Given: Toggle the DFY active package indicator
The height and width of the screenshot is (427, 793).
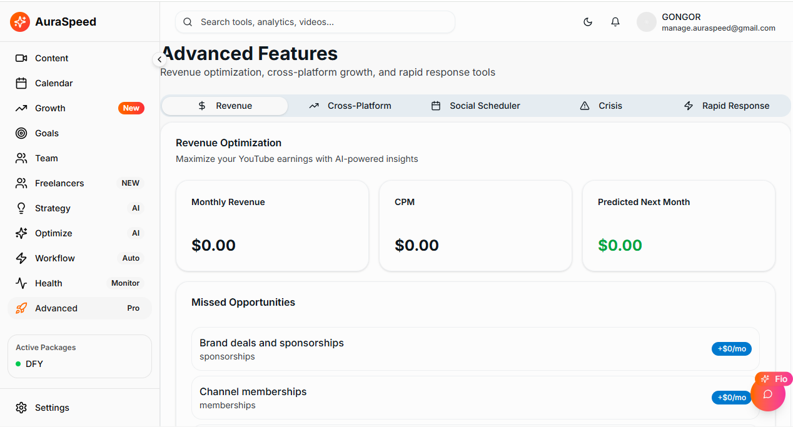Looking at the screenshot, I should 33,363.
